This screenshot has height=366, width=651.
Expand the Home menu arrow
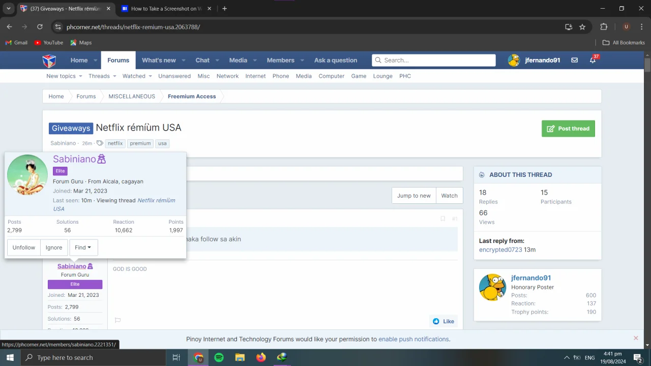95,60
